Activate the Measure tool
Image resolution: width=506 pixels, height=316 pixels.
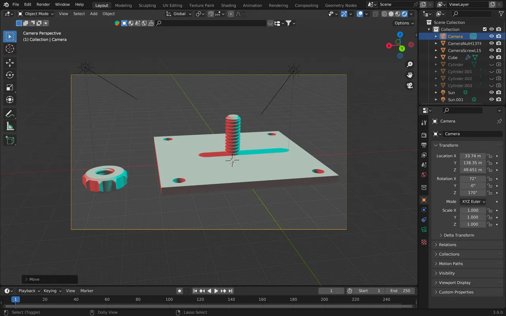click(x=9, y=127)
